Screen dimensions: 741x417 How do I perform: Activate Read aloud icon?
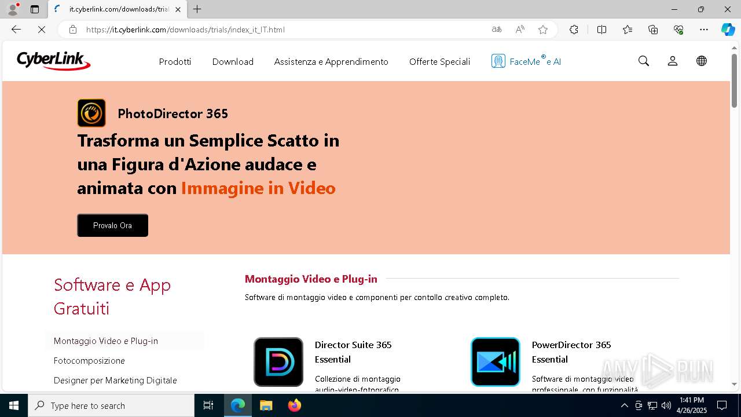(520, 30)
